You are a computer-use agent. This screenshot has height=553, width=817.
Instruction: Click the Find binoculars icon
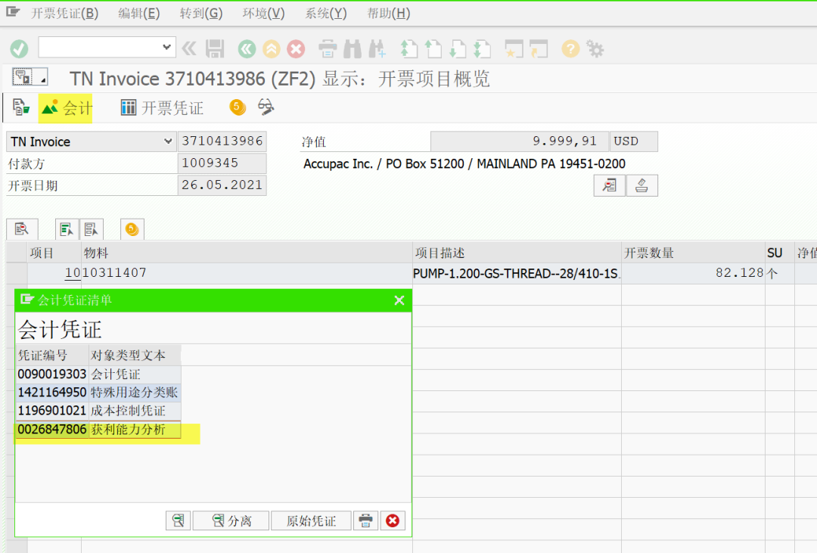pos(353,49)
